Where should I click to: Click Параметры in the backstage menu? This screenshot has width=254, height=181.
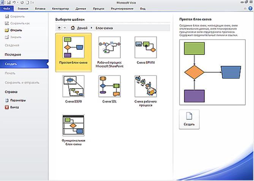tap(16, 100)
